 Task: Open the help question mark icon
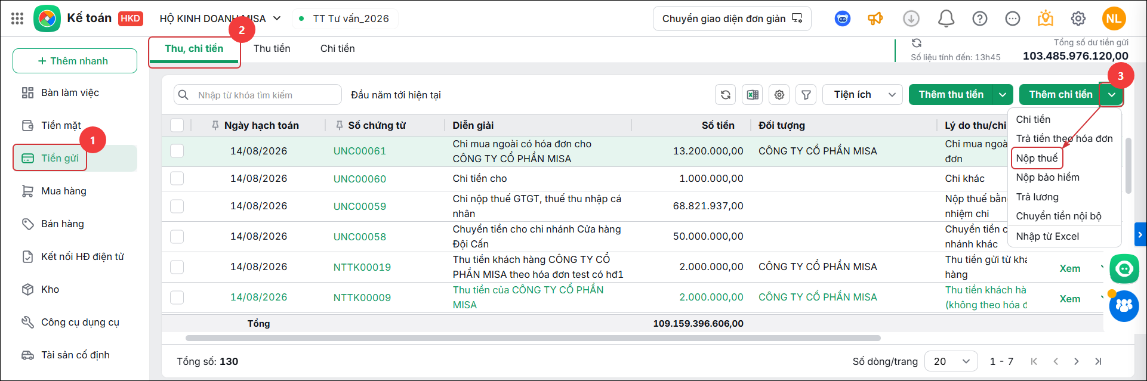point(979,18)
